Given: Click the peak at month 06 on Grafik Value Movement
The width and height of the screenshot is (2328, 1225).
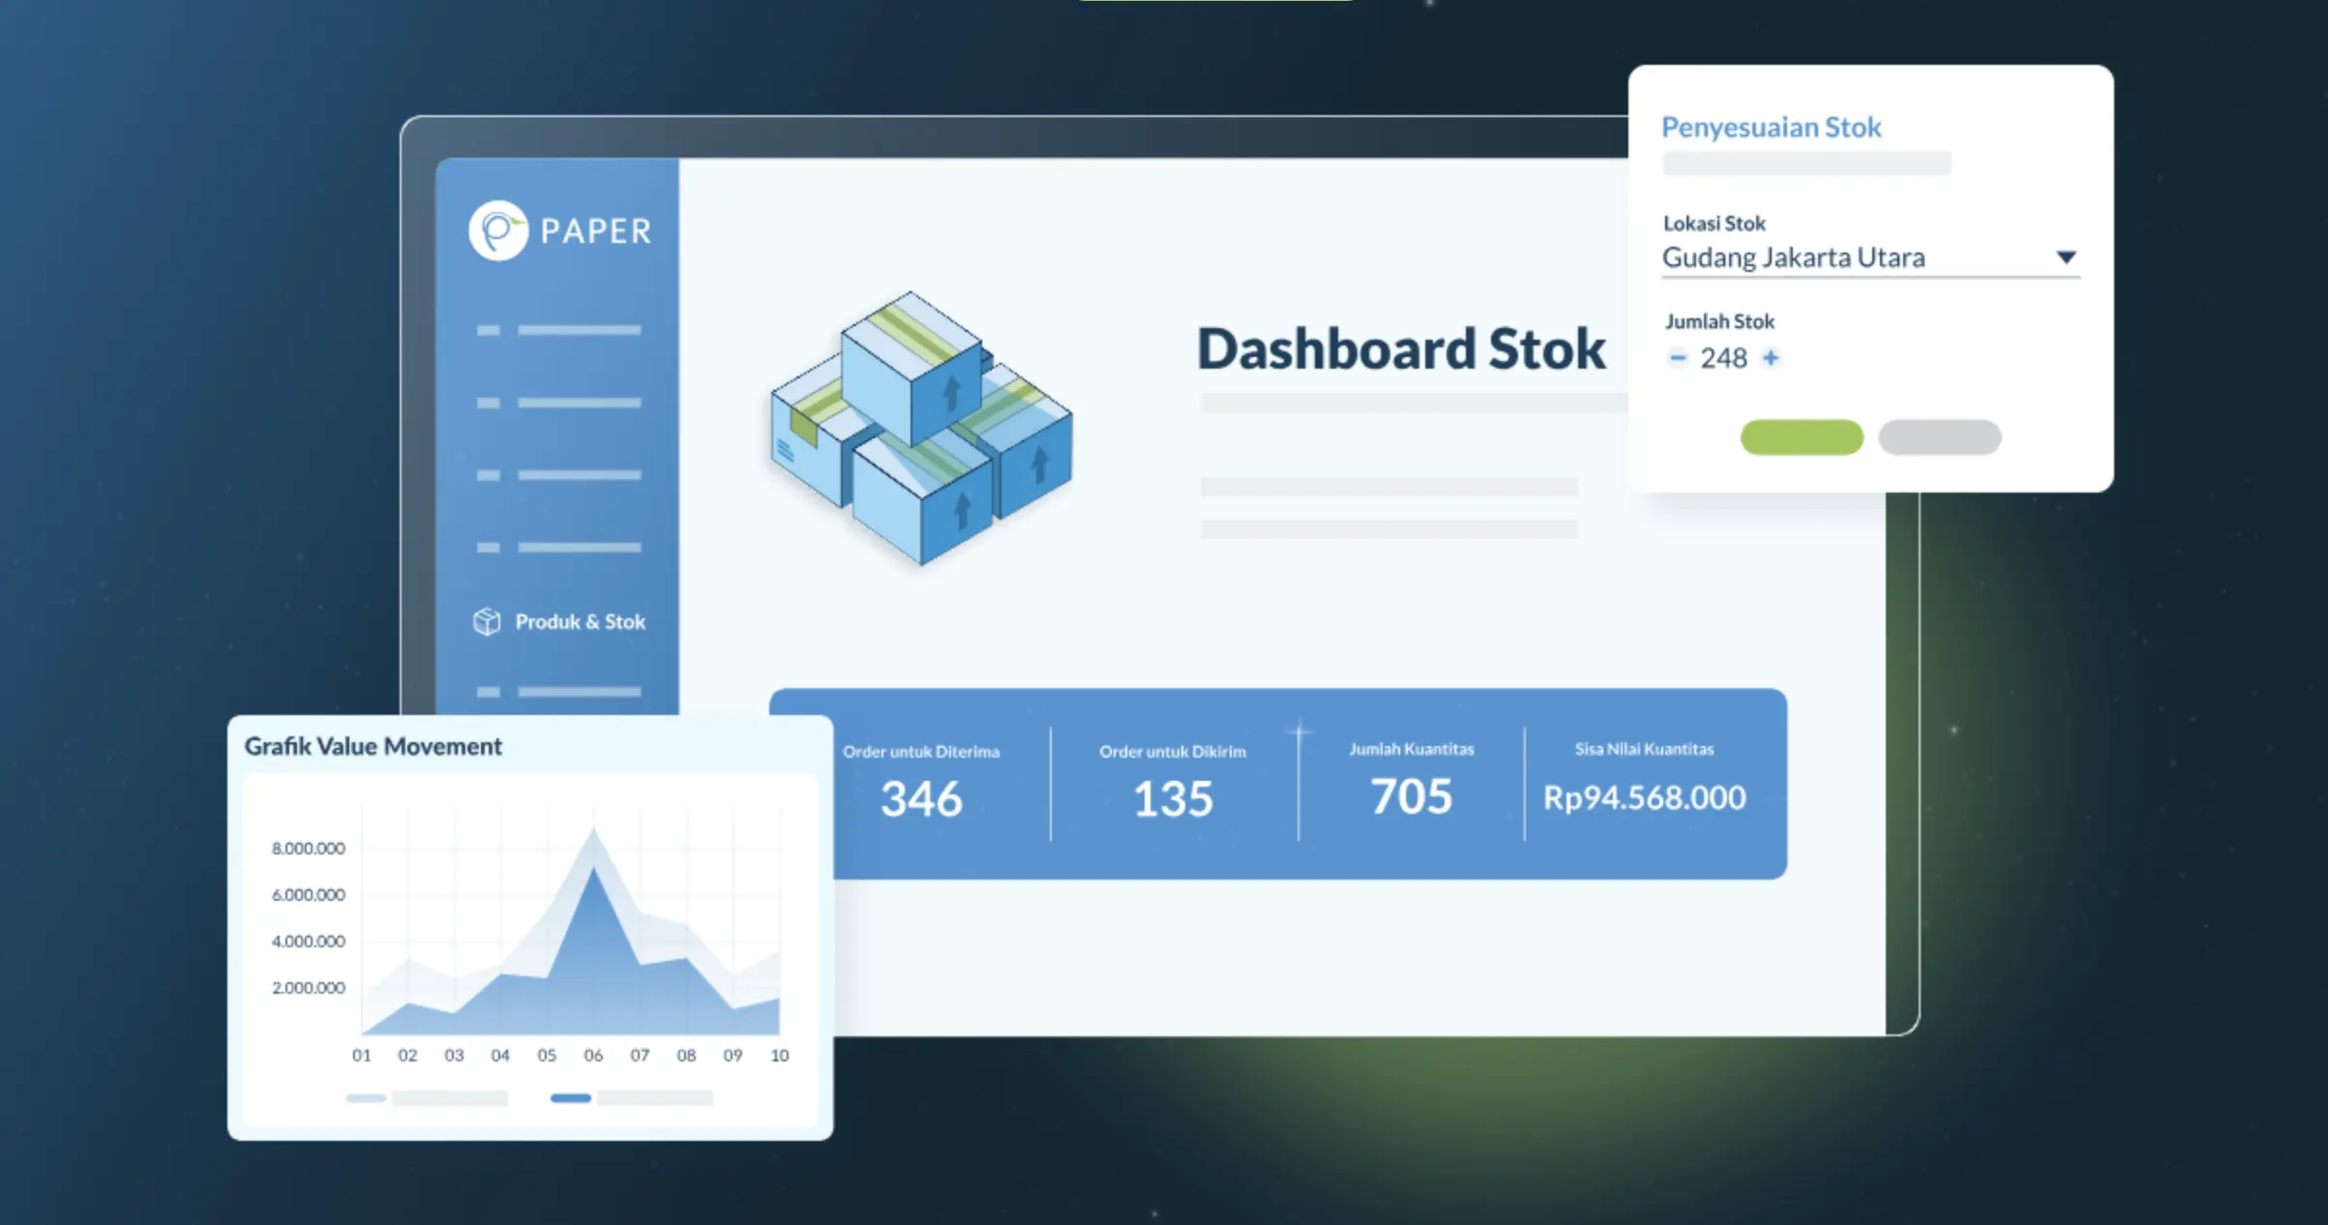Looking at the screenshot, I should (593, 829).
